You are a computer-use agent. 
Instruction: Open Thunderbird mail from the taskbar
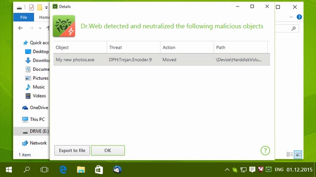point(118,170)
